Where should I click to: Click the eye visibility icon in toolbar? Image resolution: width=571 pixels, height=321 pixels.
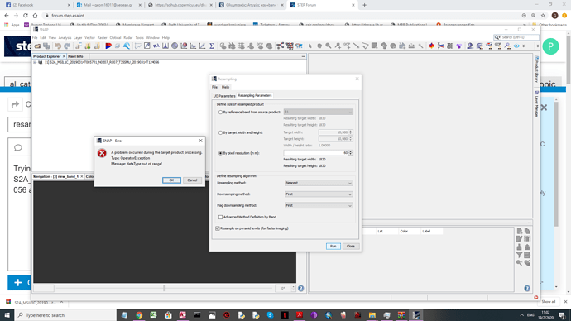[x=516, y=46]
